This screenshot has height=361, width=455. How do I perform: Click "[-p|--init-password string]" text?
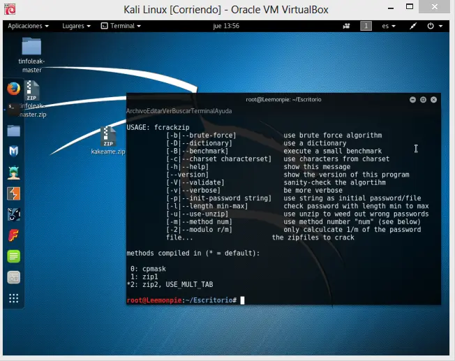coord(219,198)
